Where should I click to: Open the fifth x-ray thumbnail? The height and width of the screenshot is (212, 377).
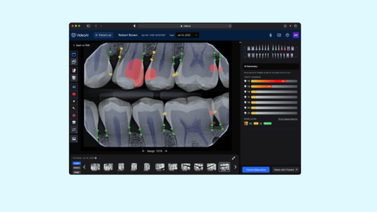coord(147,167)
